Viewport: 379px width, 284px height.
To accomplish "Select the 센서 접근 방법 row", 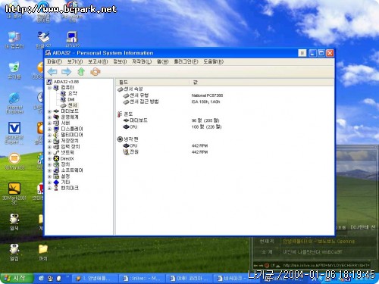I will coord(141,101).
